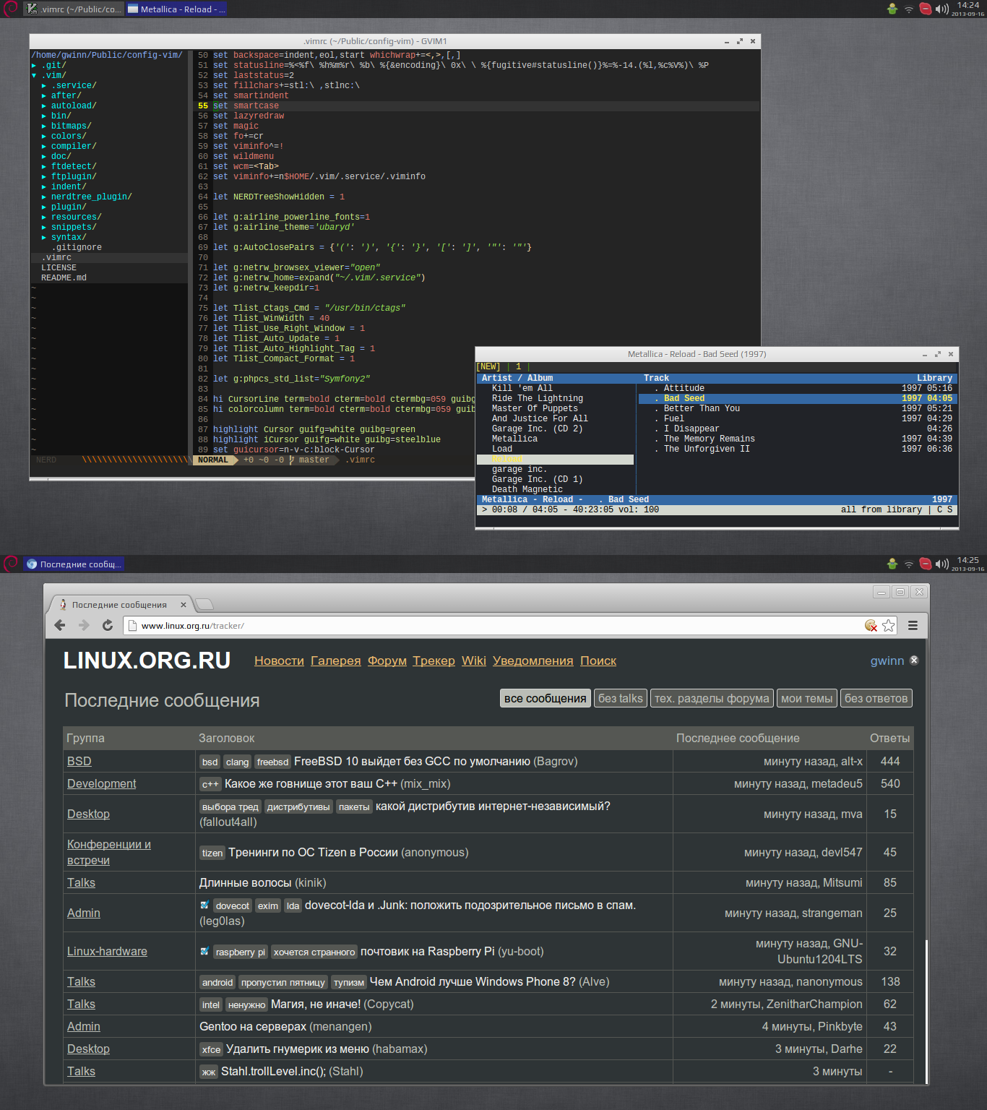Expand the .service/ folder
Image resolution: width=987 pixels, height=1110 pixels.
(44, 85)
